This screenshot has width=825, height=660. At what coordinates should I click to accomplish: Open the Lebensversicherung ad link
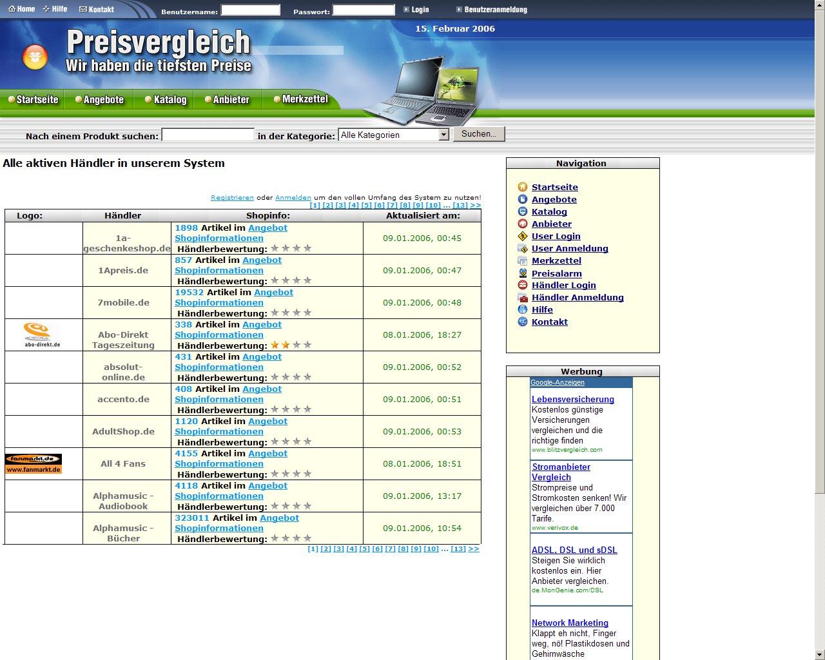[573, 399]
